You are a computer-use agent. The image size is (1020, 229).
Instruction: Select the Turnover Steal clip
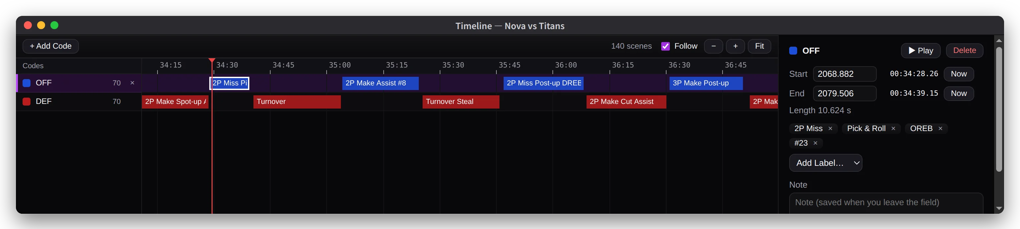tap(461, 102)
